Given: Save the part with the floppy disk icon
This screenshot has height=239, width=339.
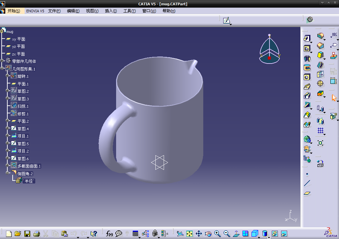Looking at the screenshot, I should pyautogui.click(x=27, y=234).
